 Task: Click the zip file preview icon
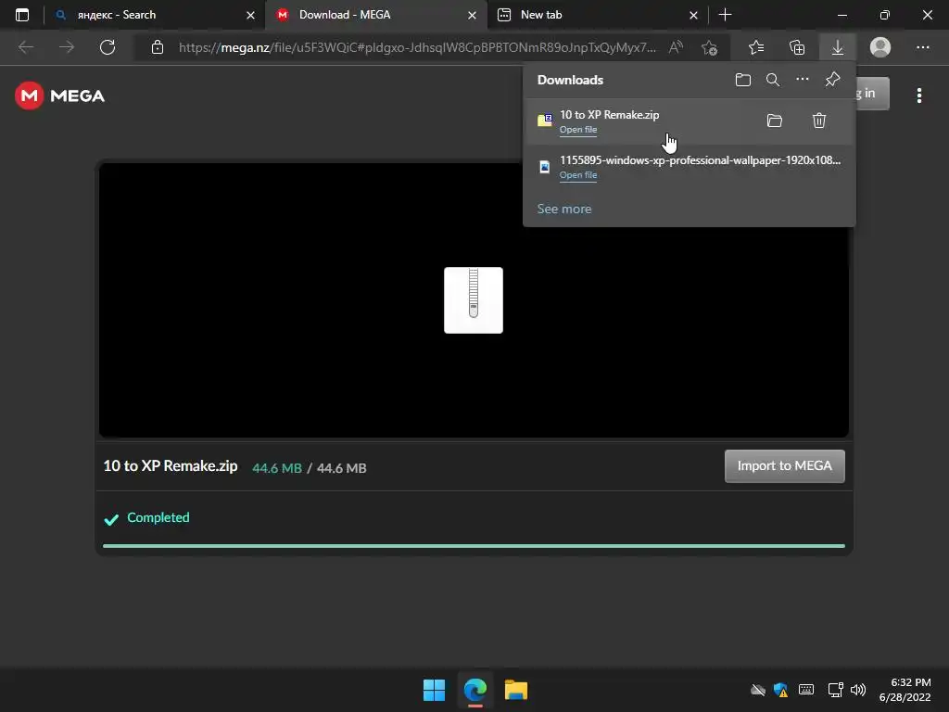pos(474,300)
